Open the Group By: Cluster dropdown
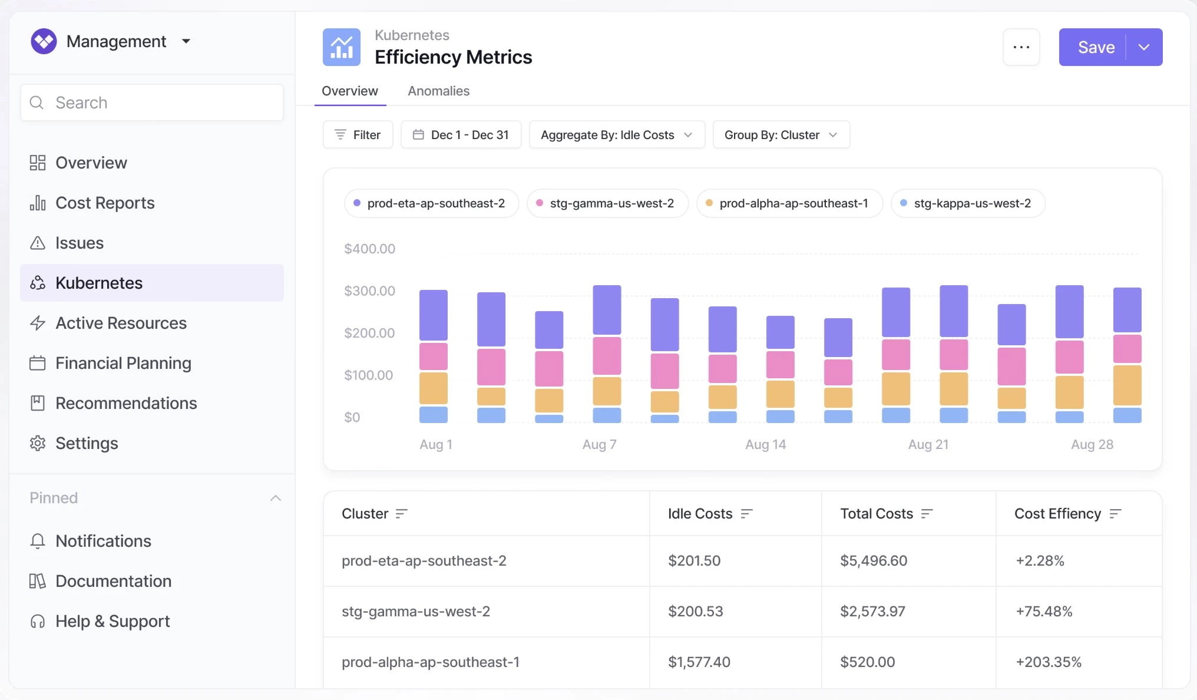The width and height of the screenshot is (1197, 700). click(781, 135)
